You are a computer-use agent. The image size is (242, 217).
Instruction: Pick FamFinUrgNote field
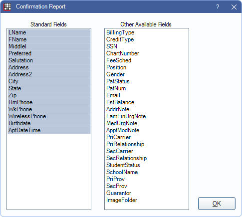[x=147, y=116]
